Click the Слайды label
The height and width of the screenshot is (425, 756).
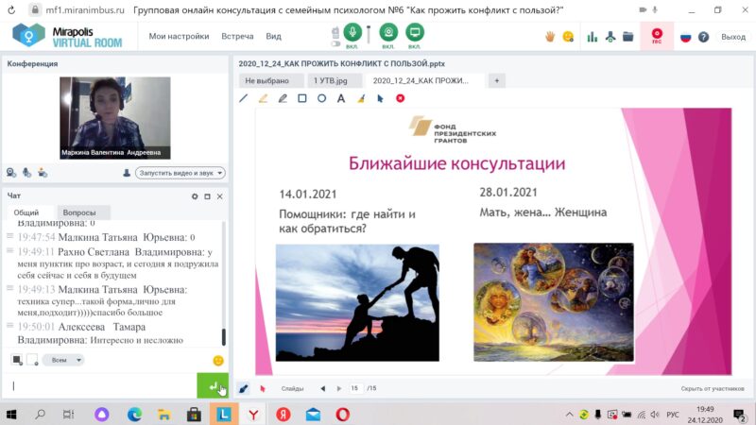(292, 388)
